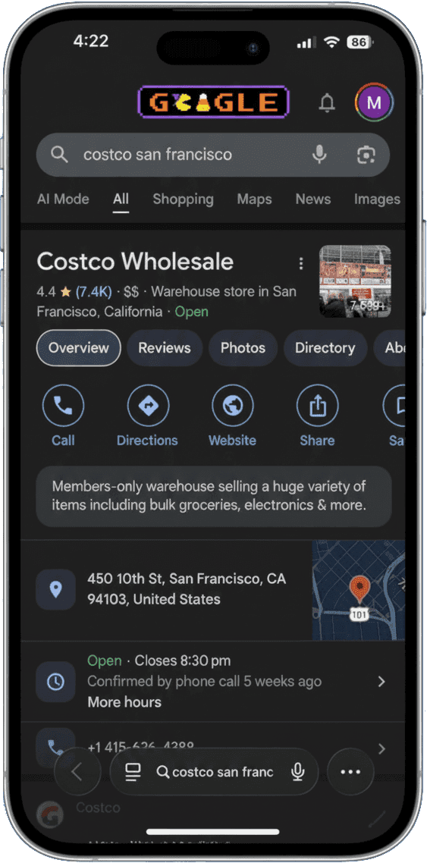Tap the bottom bar back arrow
This screenshot has width=427, height=863.
[77, 772]
